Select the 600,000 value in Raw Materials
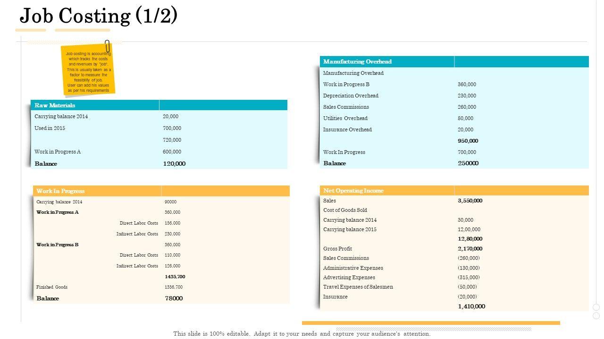Screen dimensions: 604x339 tap(172, 152)
